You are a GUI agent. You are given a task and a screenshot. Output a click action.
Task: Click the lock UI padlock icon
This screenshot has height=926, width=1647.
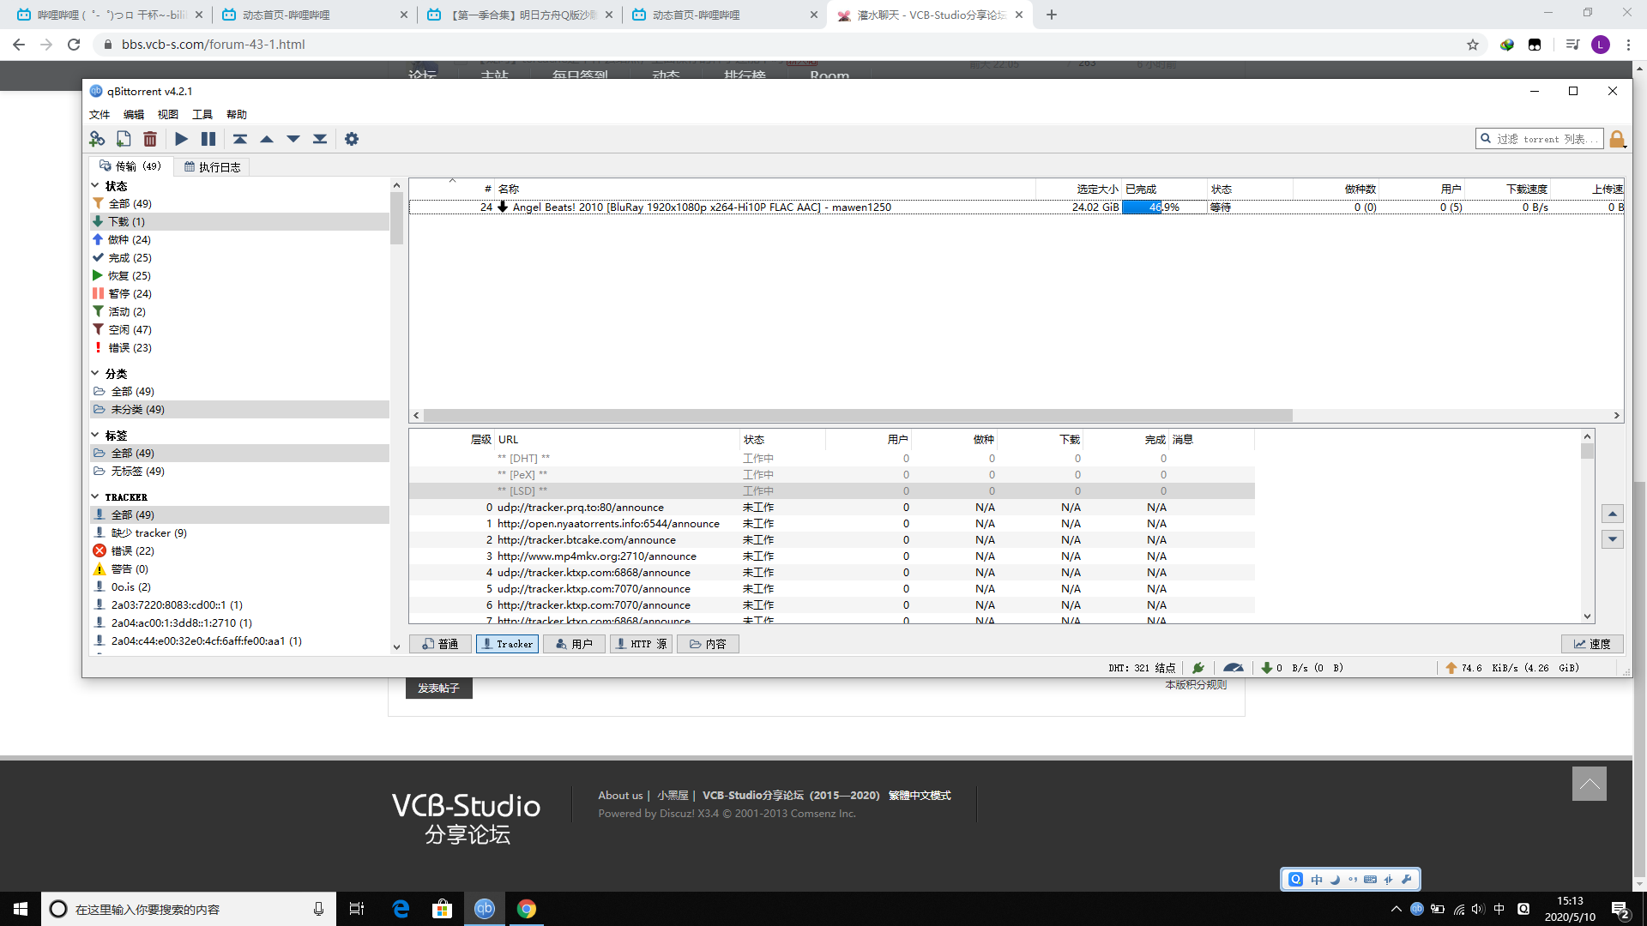coord(1617,139)
